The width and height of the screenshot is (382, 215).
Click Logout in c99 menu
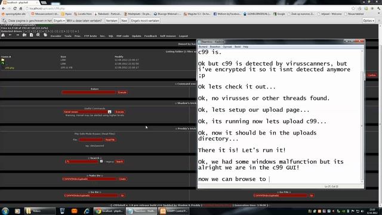point(183,36)
